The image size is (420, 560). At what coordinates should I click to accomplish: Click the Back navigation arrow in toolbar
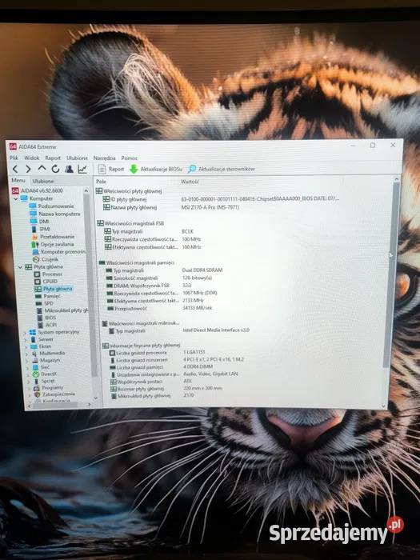tap(15, 169)
